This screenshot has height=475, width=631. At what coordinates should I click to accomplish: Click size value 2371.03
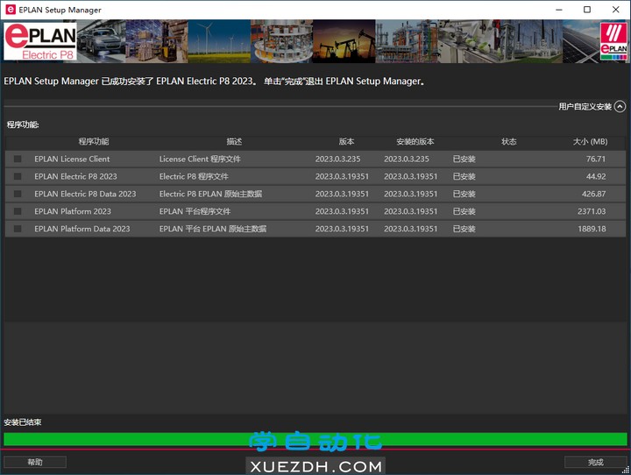click(592, 211)
